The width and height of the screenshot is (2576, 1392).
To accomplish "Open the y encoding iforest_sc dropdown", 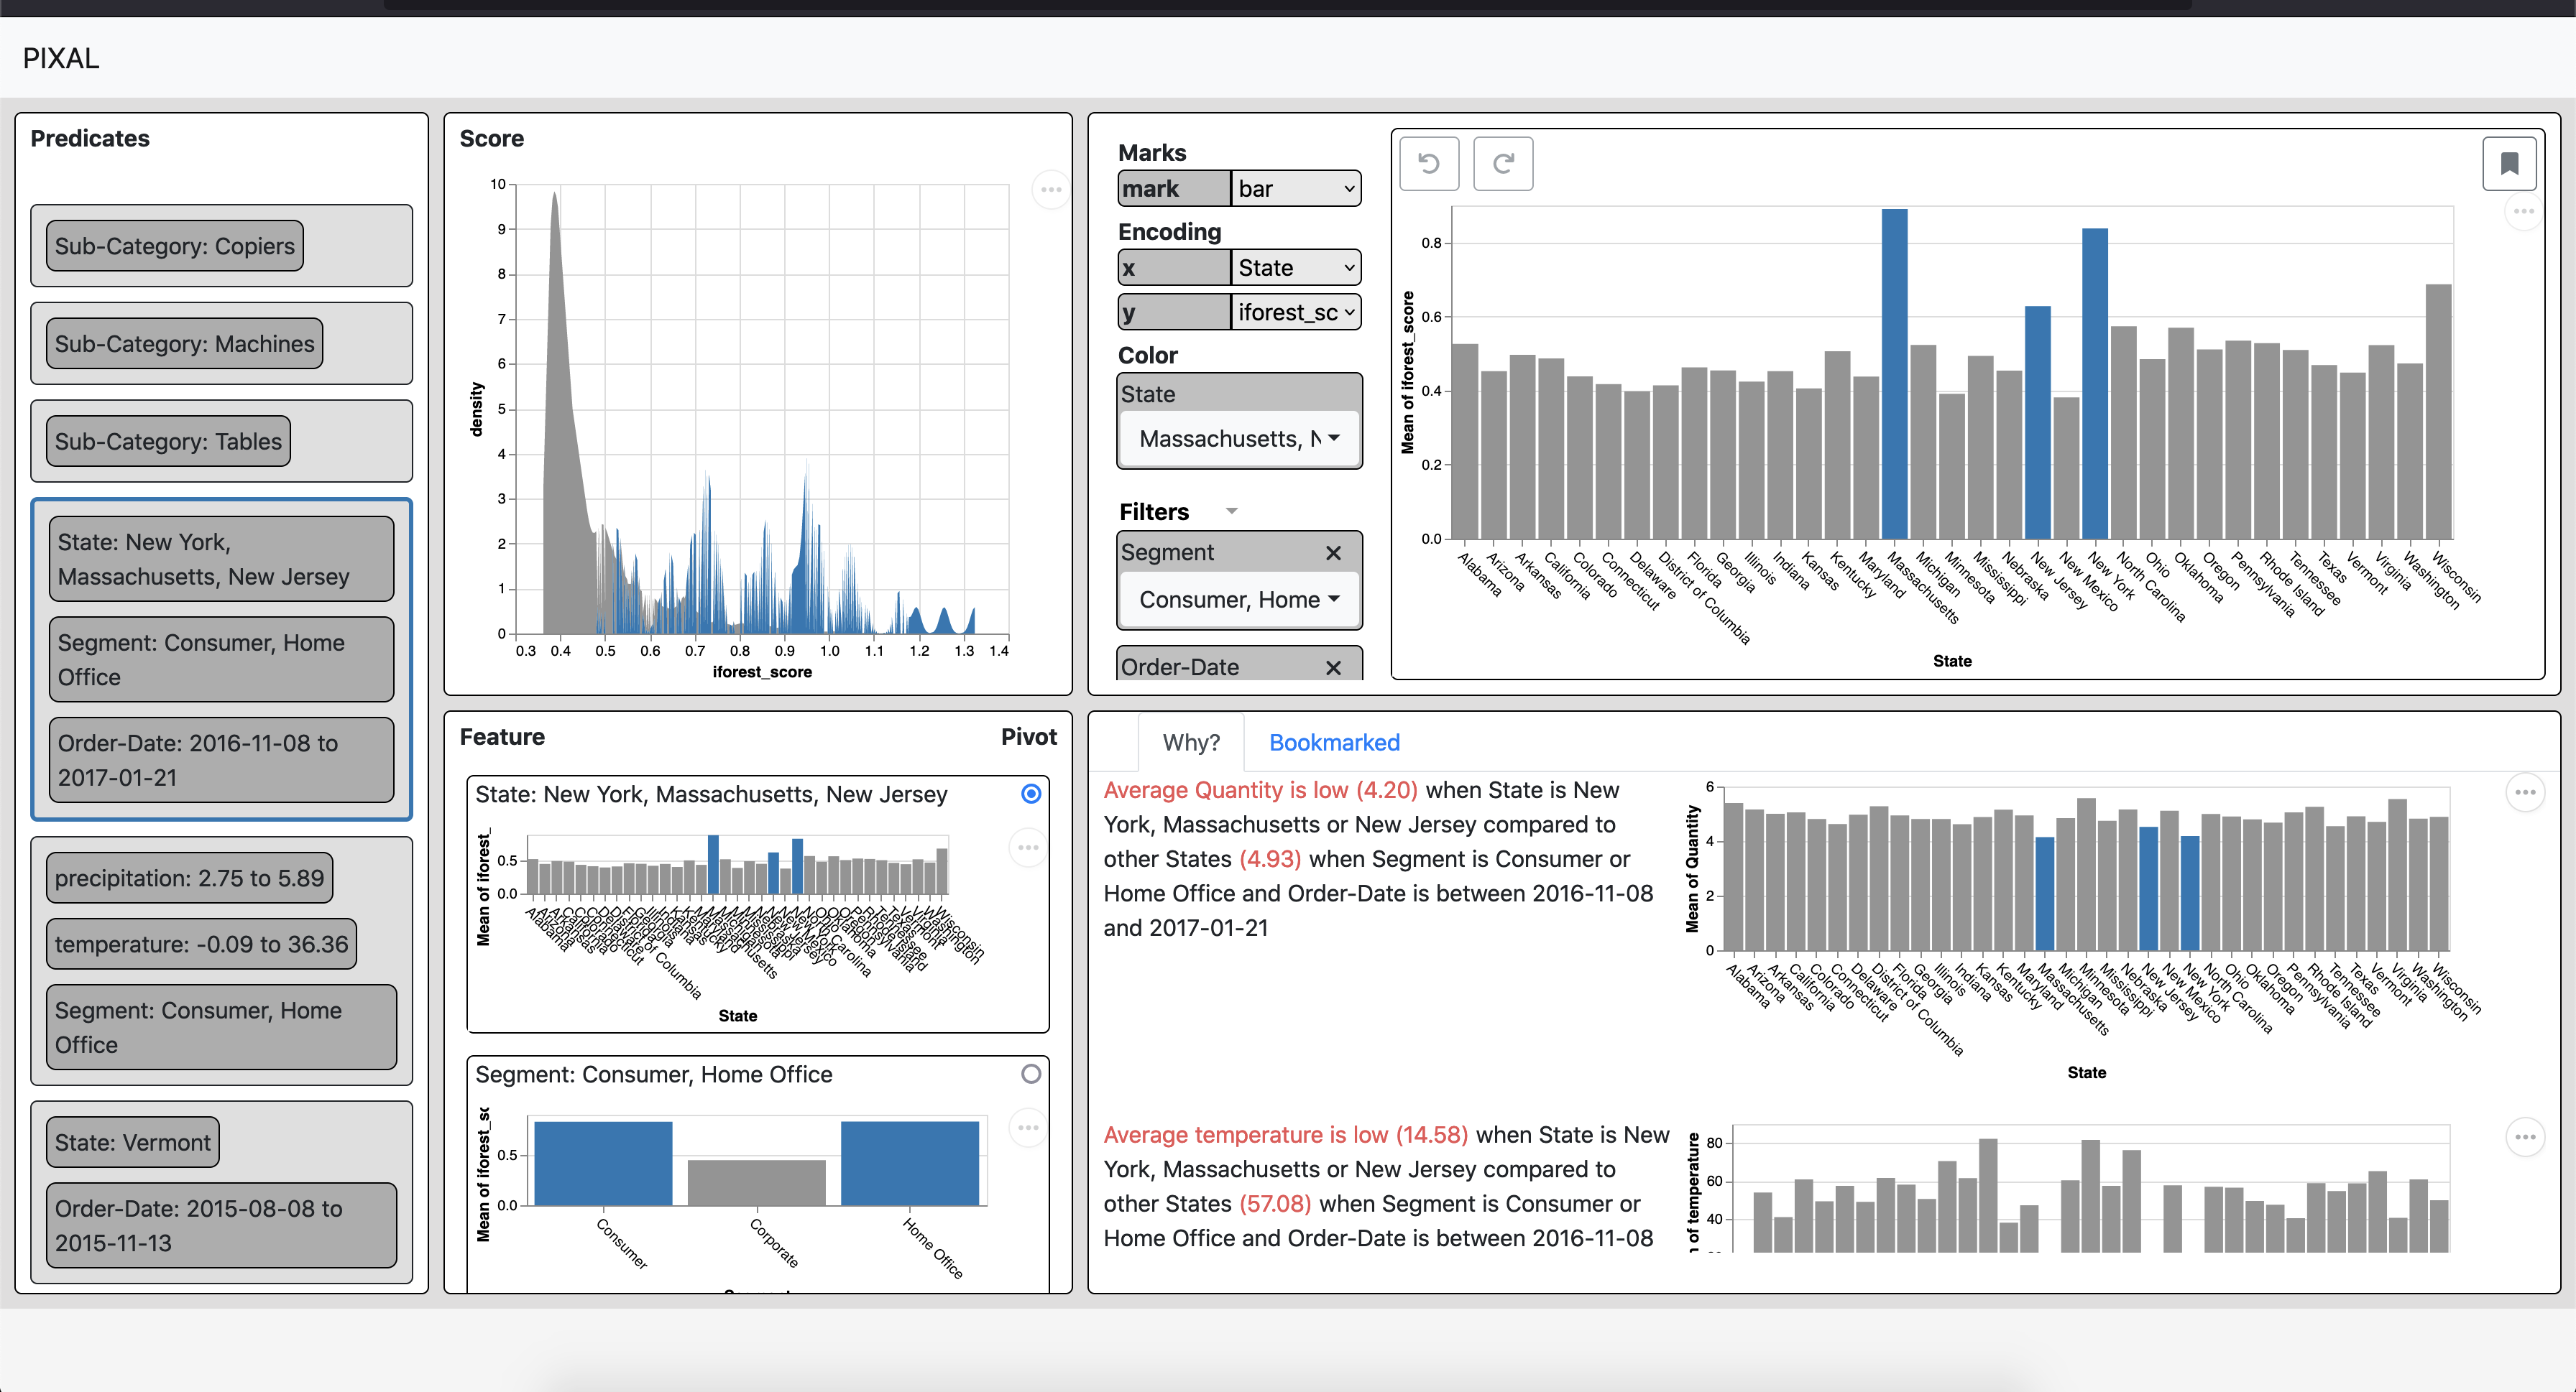I will click(x=1295, y=312).
